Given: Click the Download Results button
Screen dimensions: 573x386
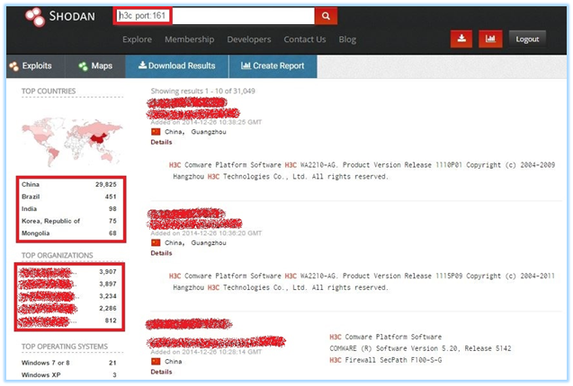Looking at the screenshot, I should [x=175, y=66].
